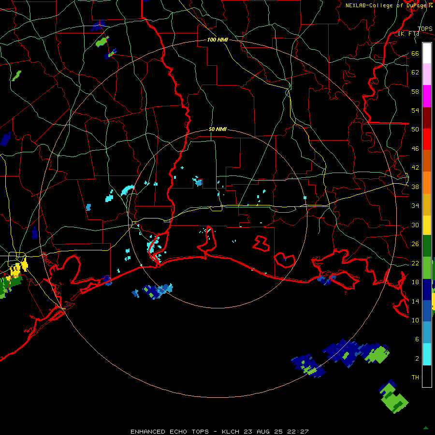This screenshot has width=435, height=435.
Task: Click the legend value '14'
Action: pyautogui.click(x=415, y=301)
